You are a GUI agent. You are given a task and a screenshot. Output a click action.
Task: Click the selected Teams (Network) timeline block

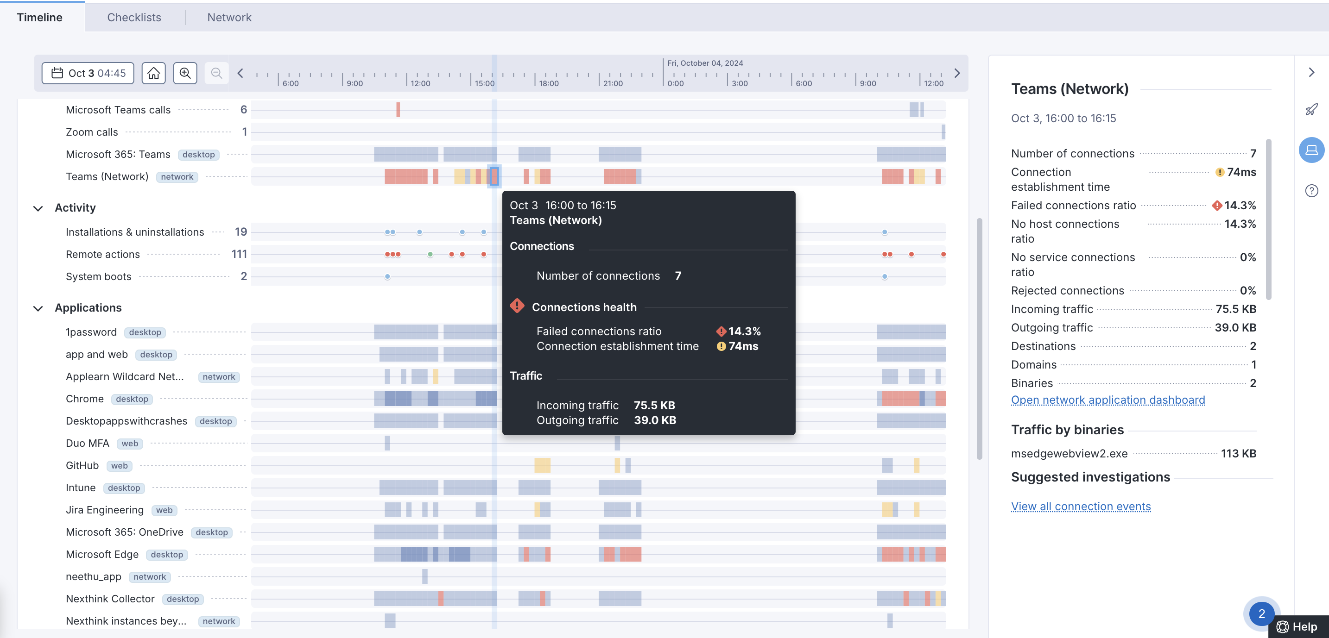click(494, 177)
